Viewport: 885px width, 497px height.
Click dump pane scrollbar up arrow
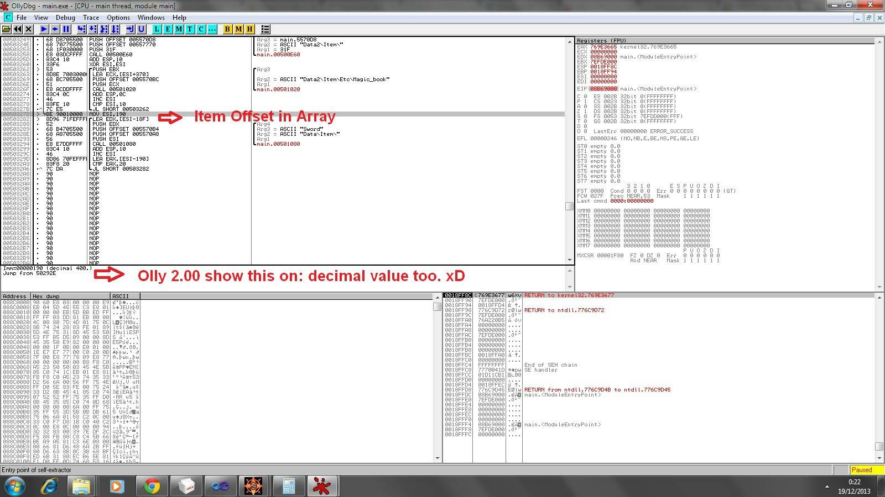[438, 297]
